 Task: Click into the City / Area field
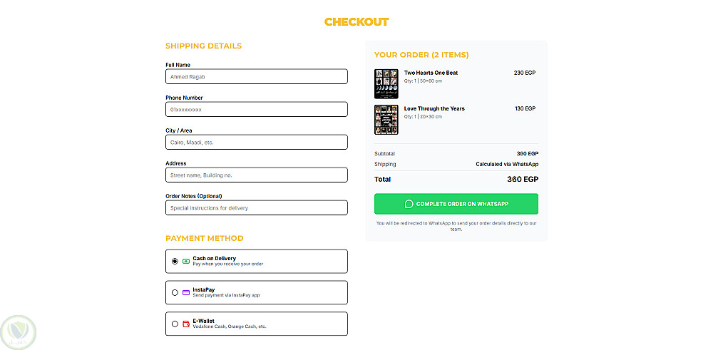pos(257,142)
